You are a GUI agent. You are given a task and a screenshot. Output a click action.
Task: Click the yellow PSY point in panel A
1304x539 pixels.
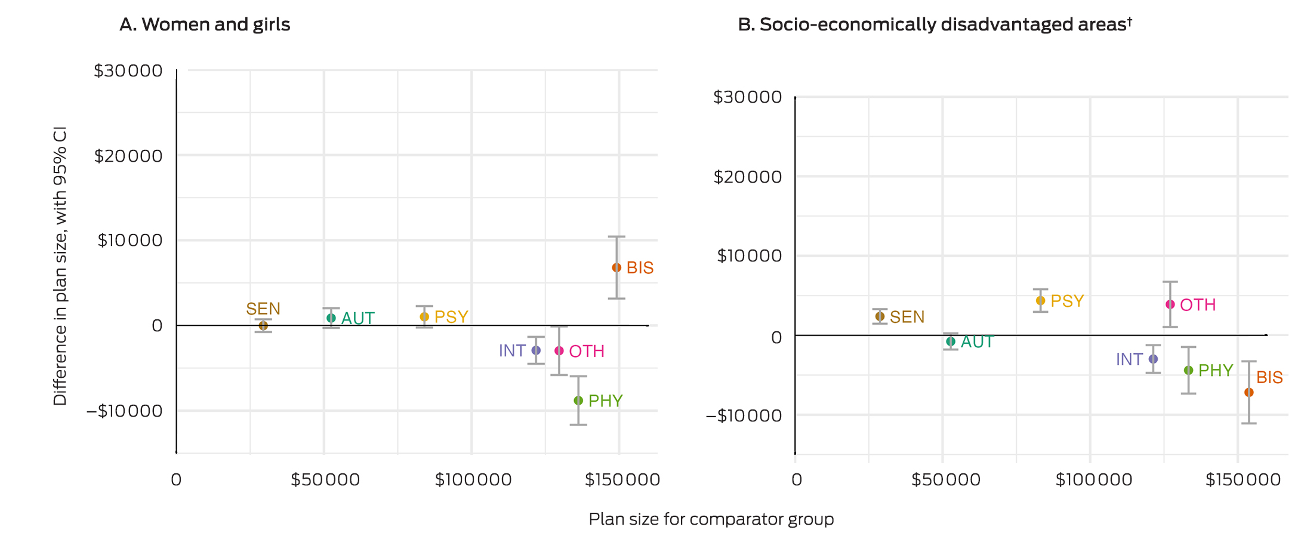[x=424, y=317]
